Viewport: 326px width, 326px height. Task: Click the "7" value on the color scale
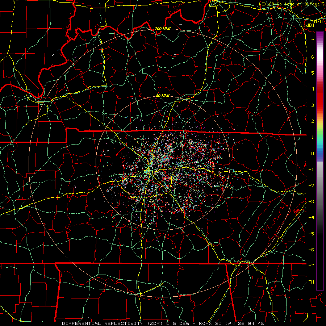click(x=313, y=41)
